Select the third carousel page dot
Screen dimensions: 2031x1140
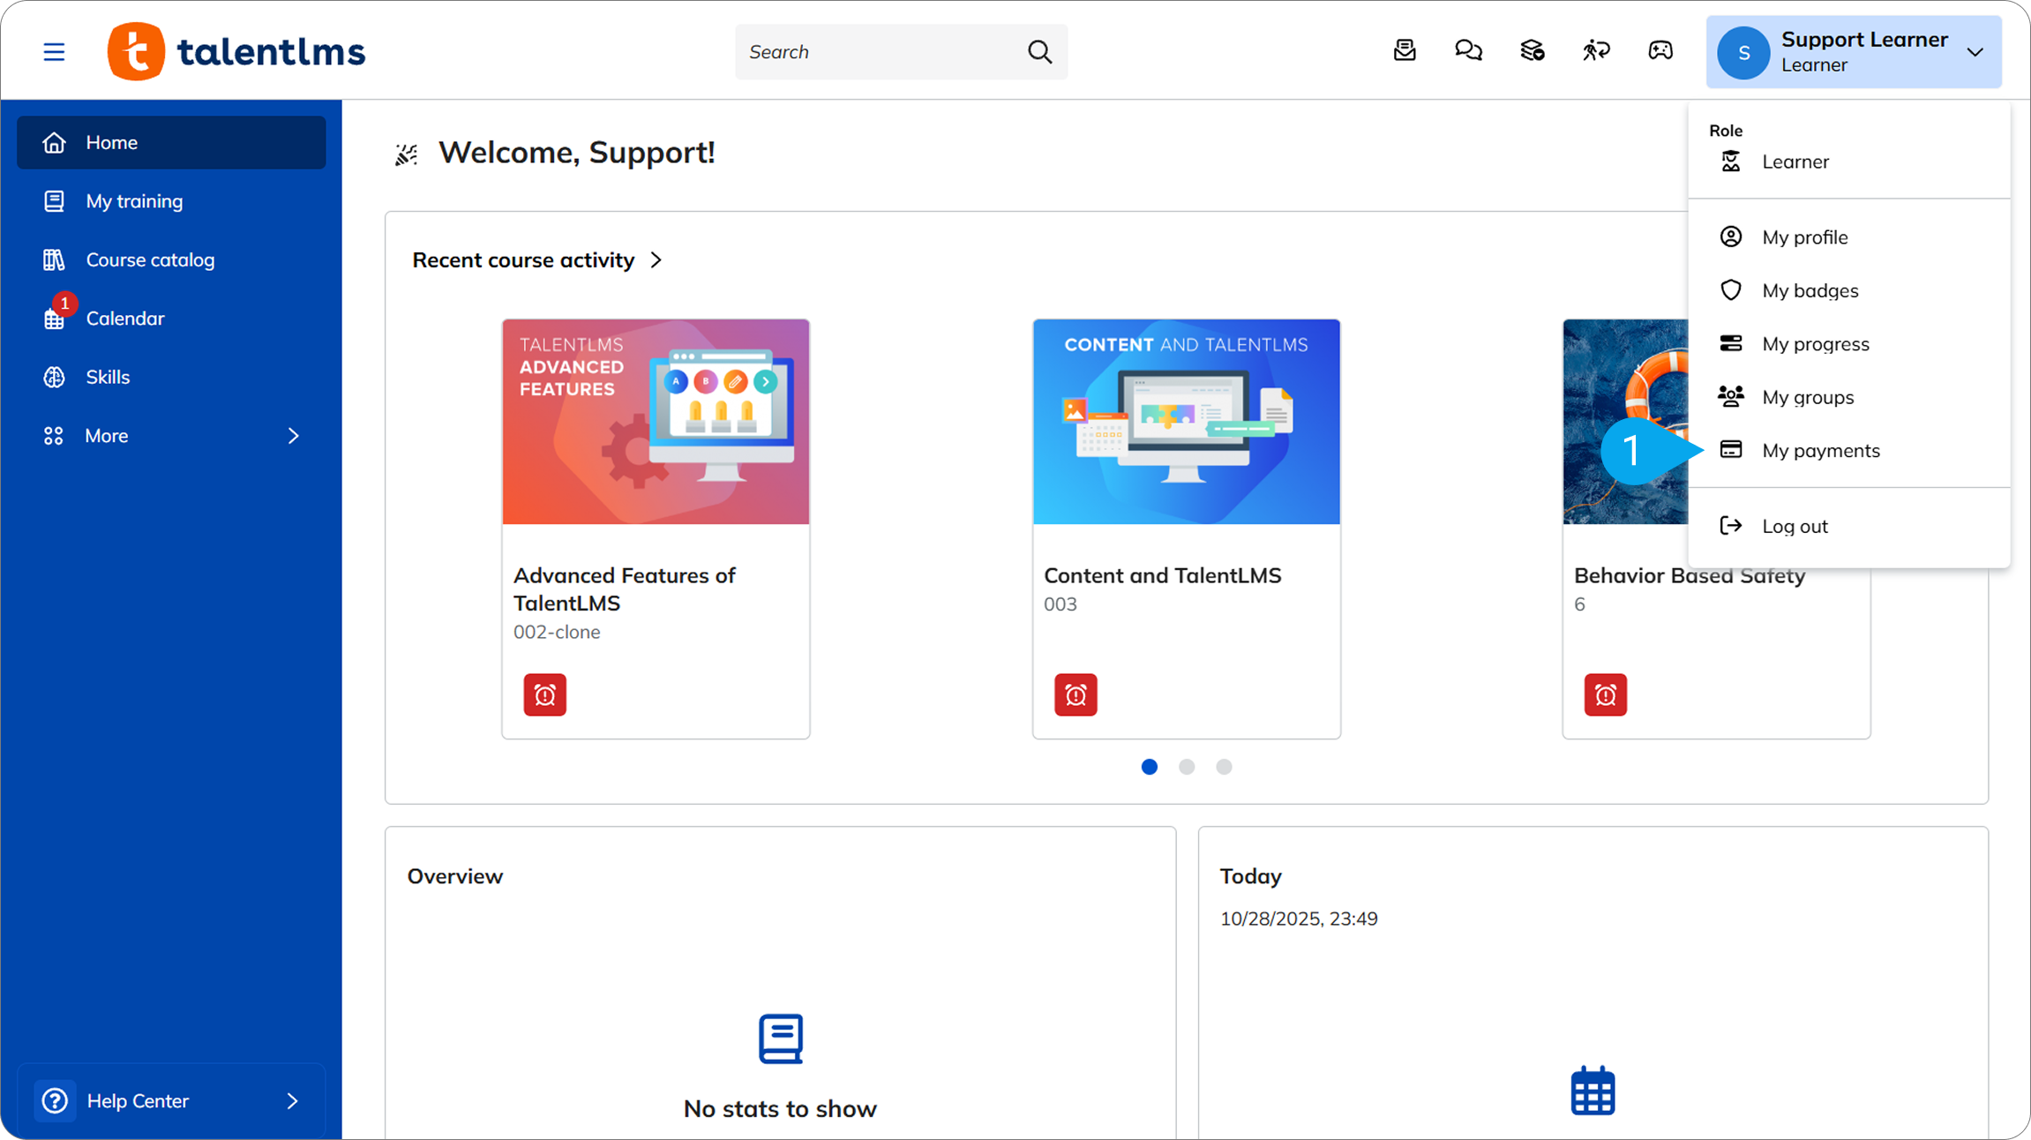[1224, 767]
